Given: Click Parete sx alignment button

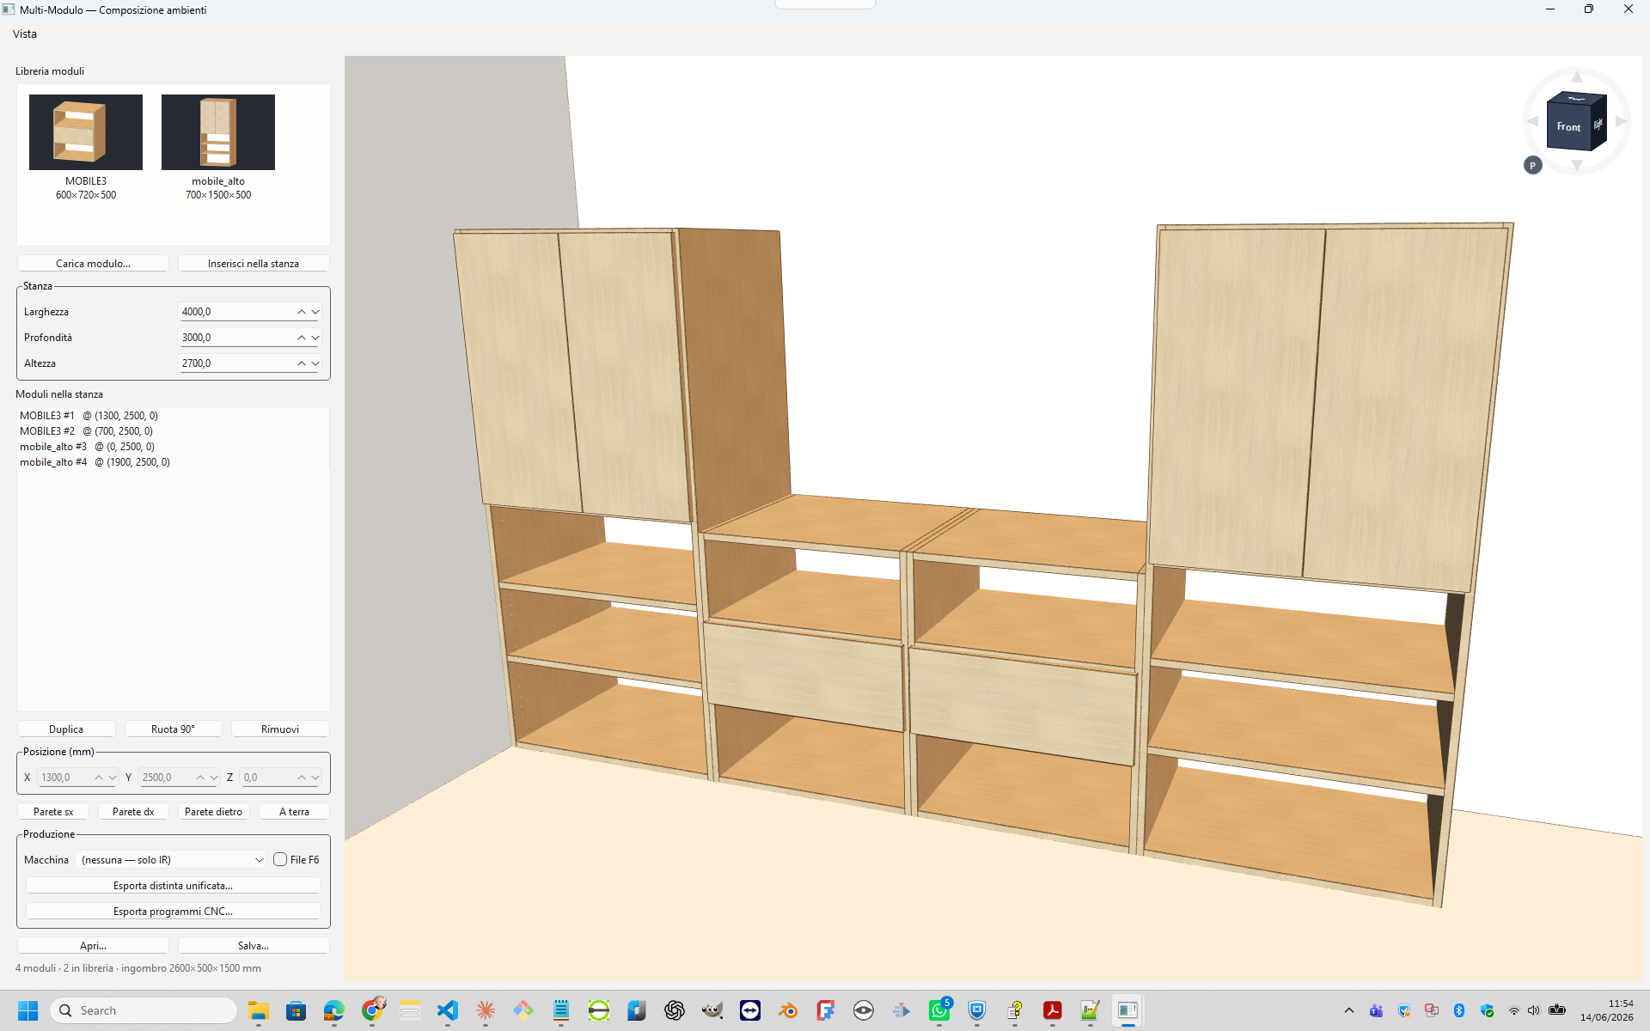Looking at the screenshot, I should 53,812.
